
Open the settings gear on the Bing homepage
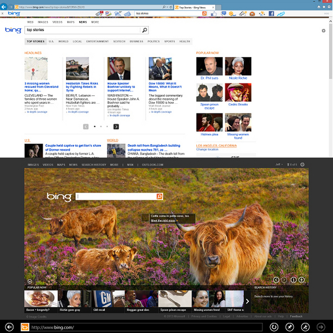click(x=303, y=165)
